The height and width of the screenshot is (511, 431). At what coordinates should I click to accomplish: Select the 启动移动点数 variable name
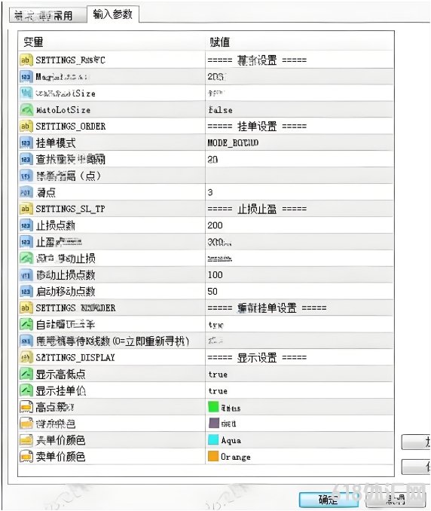65,292
